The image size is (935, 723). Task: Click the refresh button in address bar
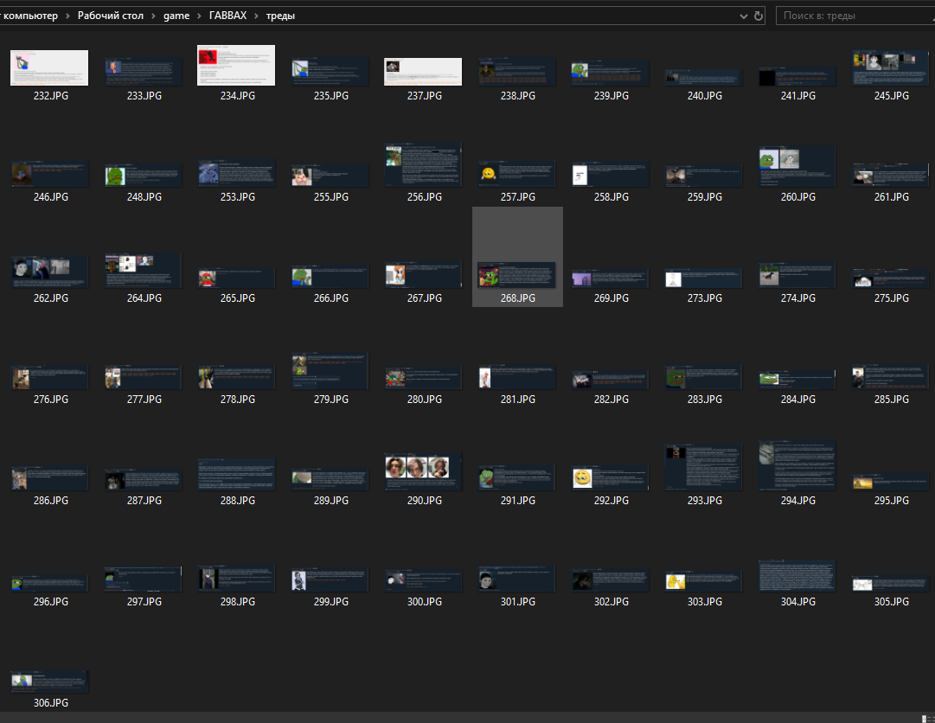click(759, 16)
